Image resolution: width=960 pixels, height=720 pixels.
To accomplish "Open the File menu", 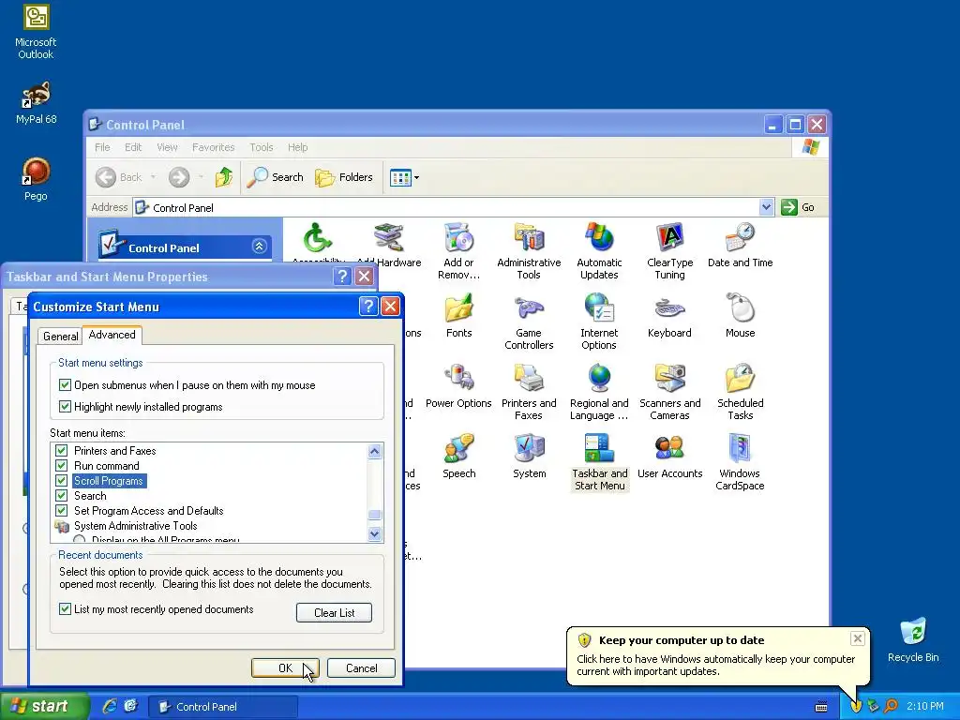I will pos(102,147).
